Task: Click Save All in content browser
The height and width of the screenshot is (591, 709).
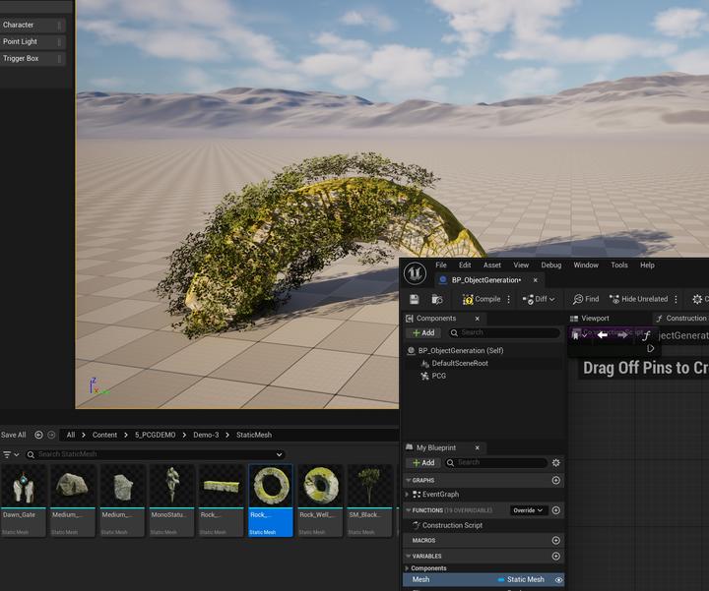Action: click(14, 435)
